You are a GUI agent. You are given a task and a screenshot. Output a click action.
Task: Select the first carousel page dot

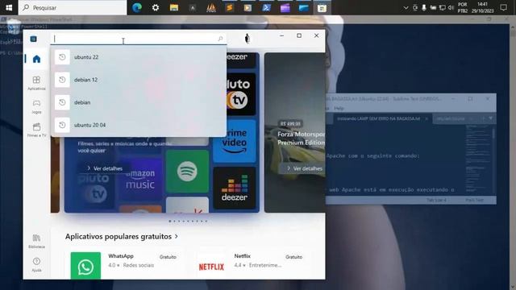click(170, 222)
